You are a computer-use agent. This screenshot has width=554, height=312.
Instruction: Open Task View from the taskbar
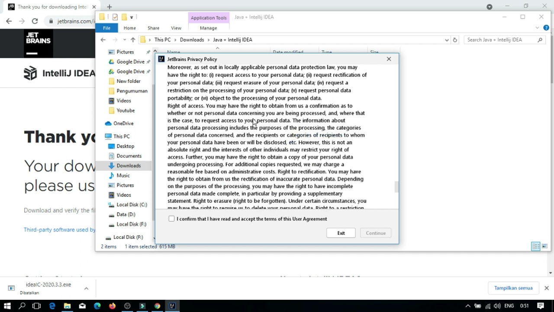[x=37, y=306]
